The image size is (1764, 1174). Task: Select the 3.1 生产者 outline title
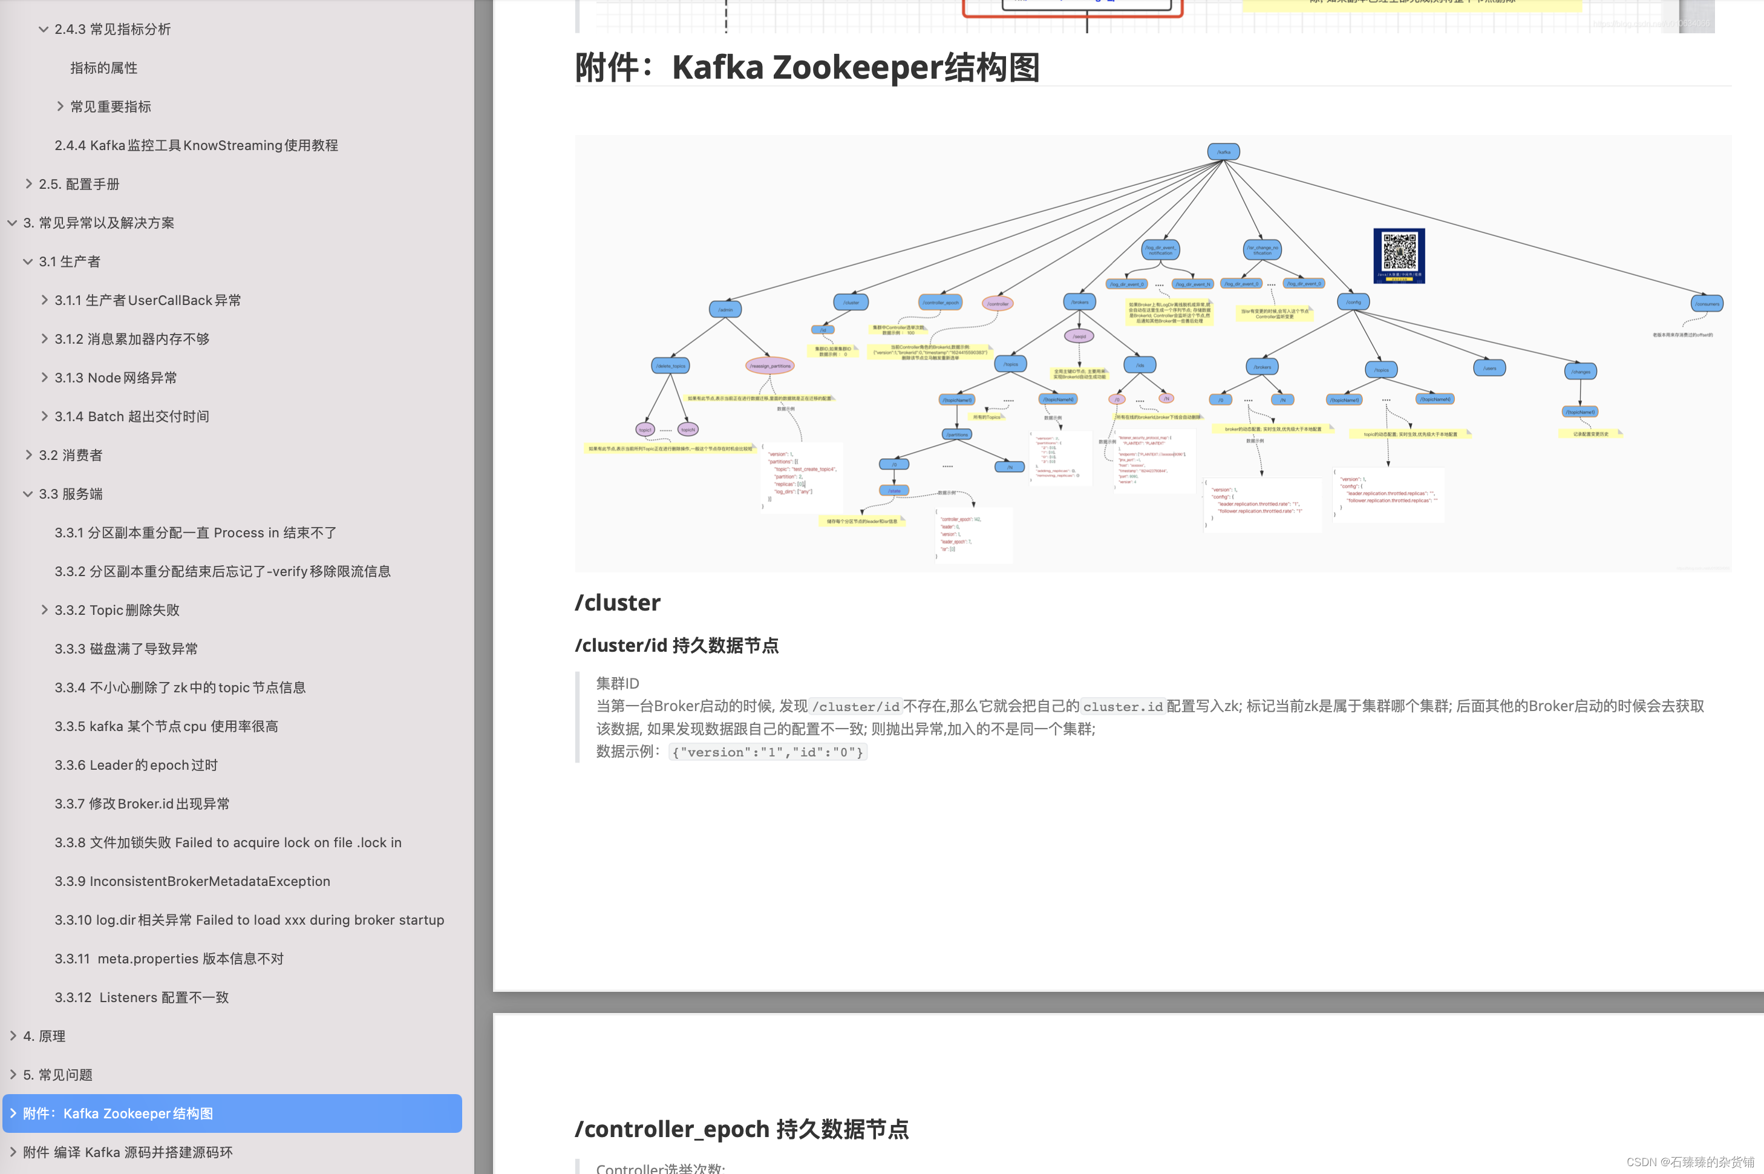click(70, 261)
